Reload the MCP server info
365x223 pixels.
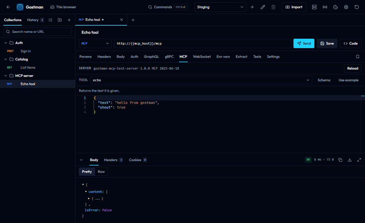click(x=353, y=68)
